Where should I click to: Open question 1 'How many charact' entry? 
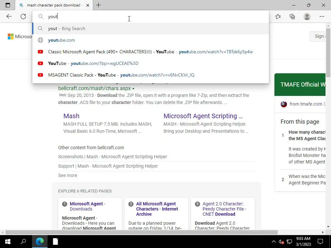(307, 135)
